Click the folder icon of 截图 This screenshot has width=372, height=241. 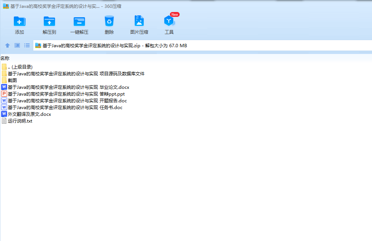[4, 80]
